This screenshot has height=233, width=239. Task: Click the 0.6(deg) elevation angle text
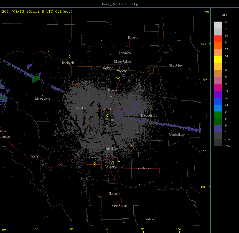pos(64,12)
